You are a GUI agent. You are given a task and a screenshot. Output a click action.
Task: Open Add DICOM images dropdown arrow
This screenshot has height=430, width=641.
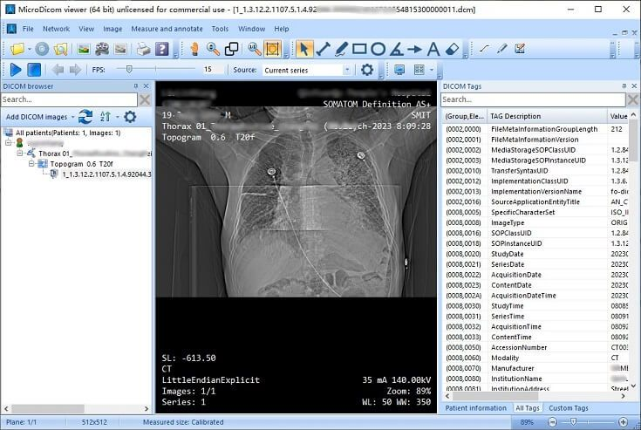click(x=72, y=117)
